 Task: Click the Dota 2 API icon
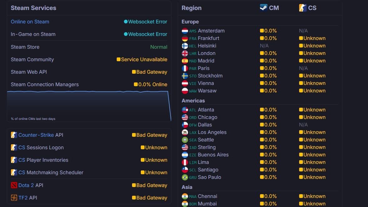14,185
